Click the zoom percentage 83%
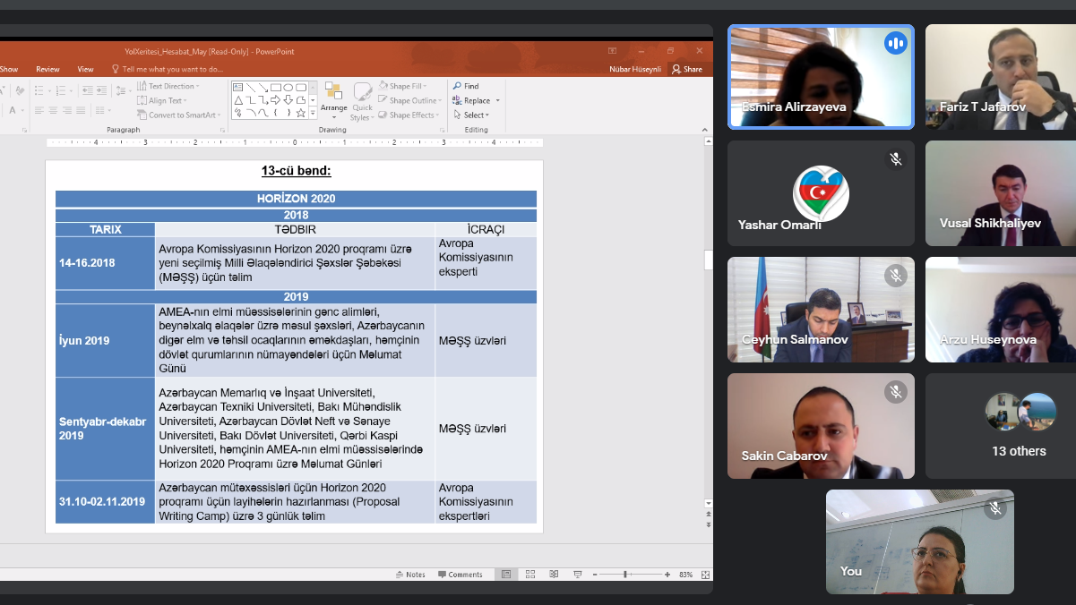The width and height of the screenshot is (1076, 605). pos(686,575)
